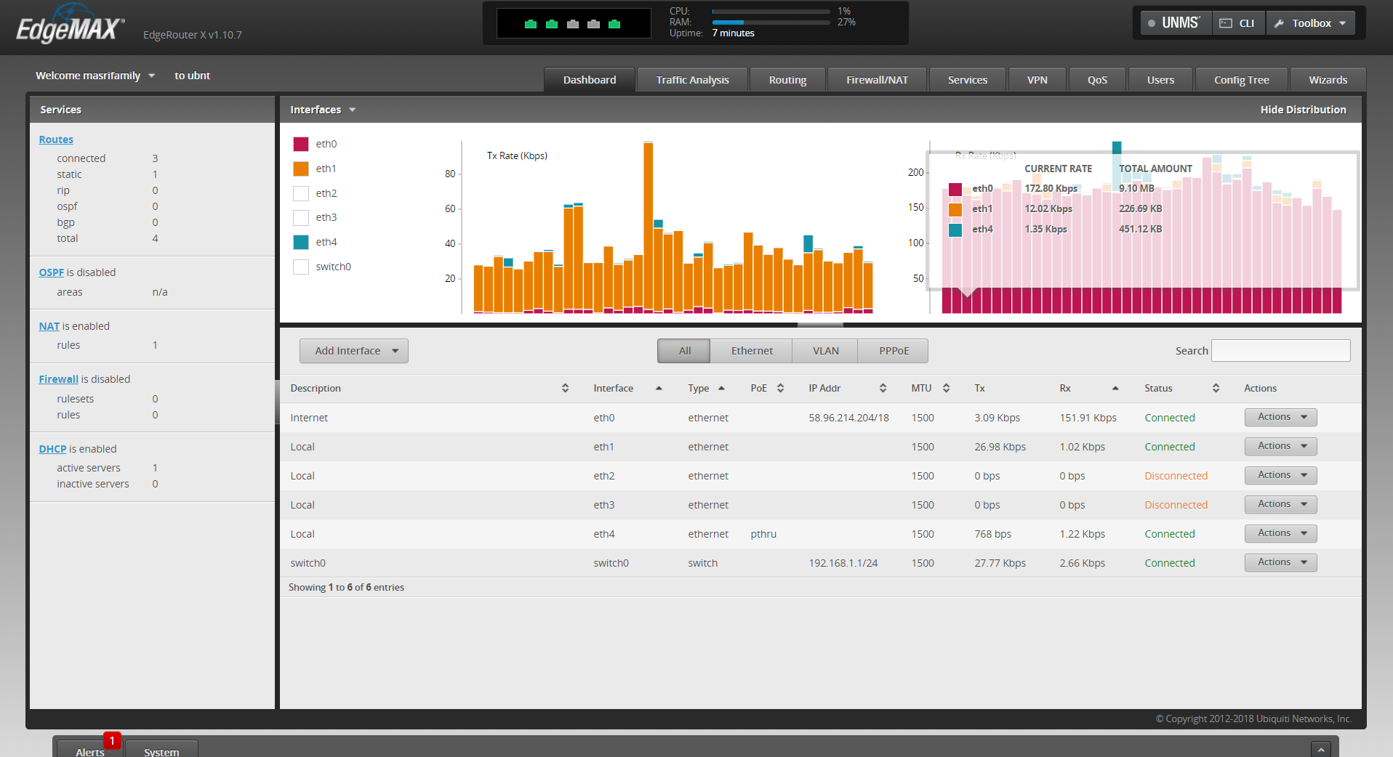
Task: Open the Users tab
Action: point(1160,80)
